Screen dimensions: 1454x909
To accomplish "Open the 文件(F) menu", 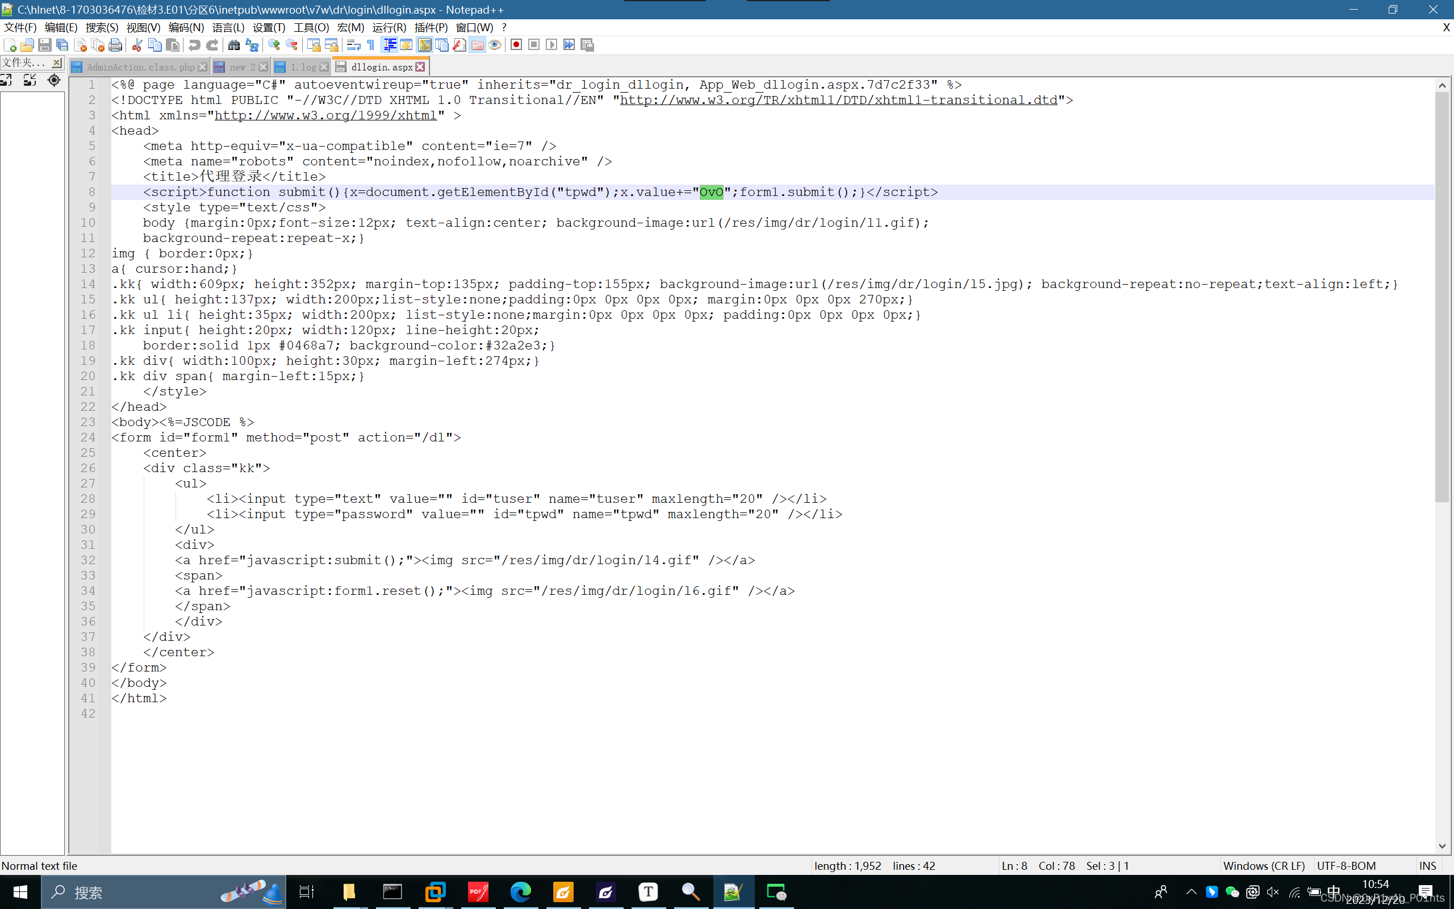I will (x=20, y=28).
